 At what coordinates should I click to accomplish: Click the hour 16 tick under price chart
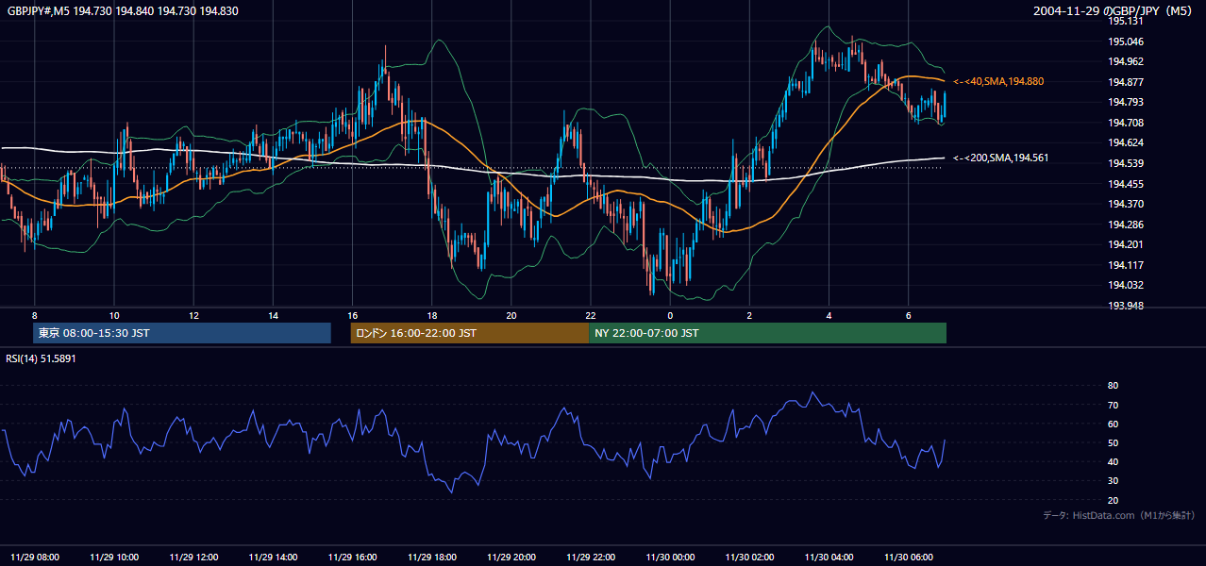pyautogui.click(x=352, y=315)
